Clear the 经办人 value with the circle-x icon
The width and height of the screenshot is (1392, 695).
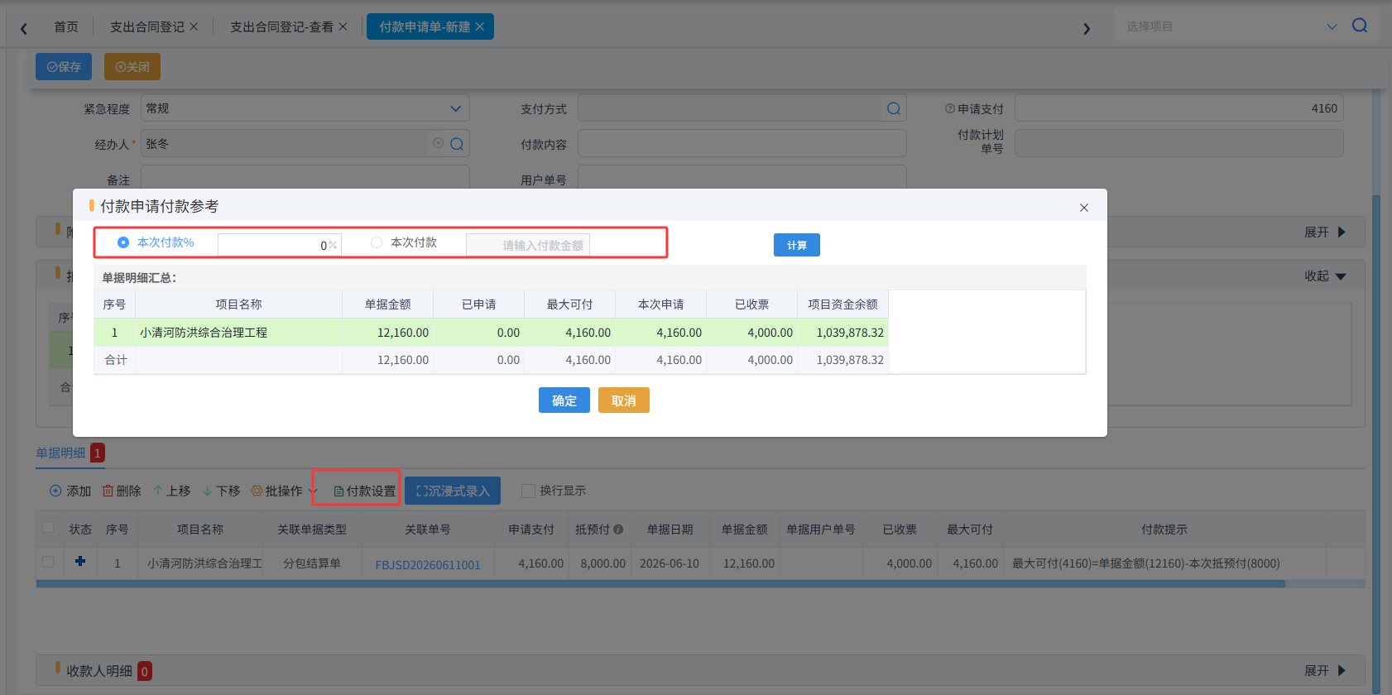click(x=438, y=143)
